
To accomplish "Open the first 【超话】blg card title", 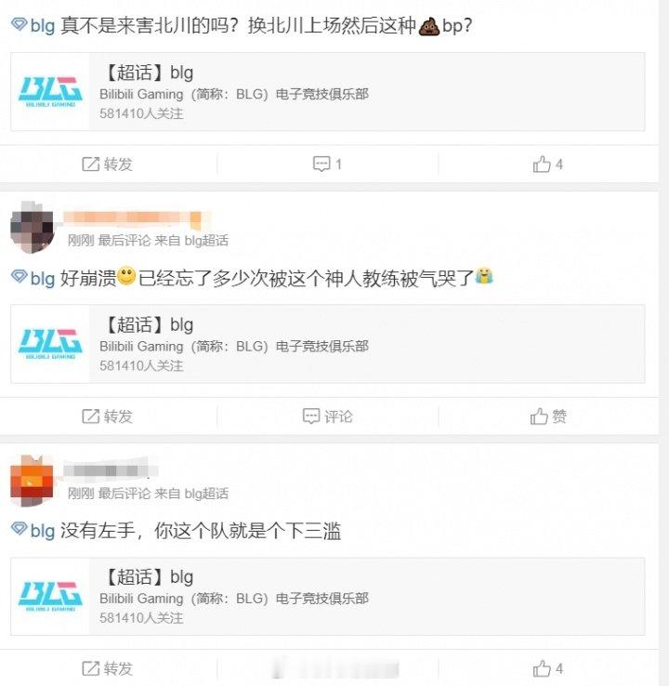I will [147, 73].
